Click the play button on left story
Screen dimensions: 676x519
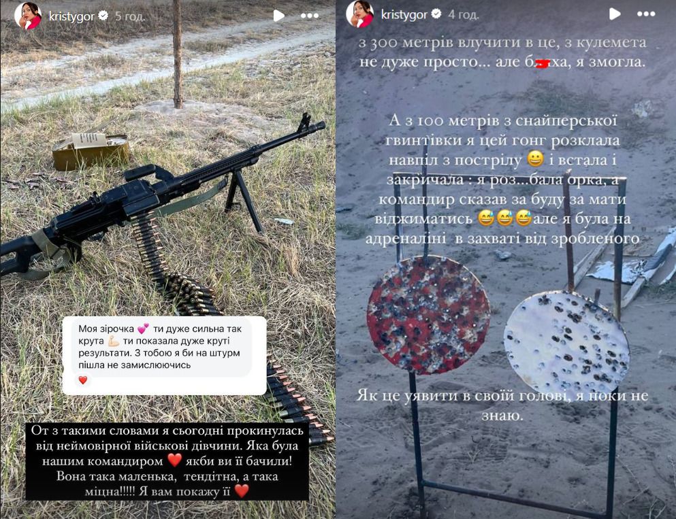279,16
